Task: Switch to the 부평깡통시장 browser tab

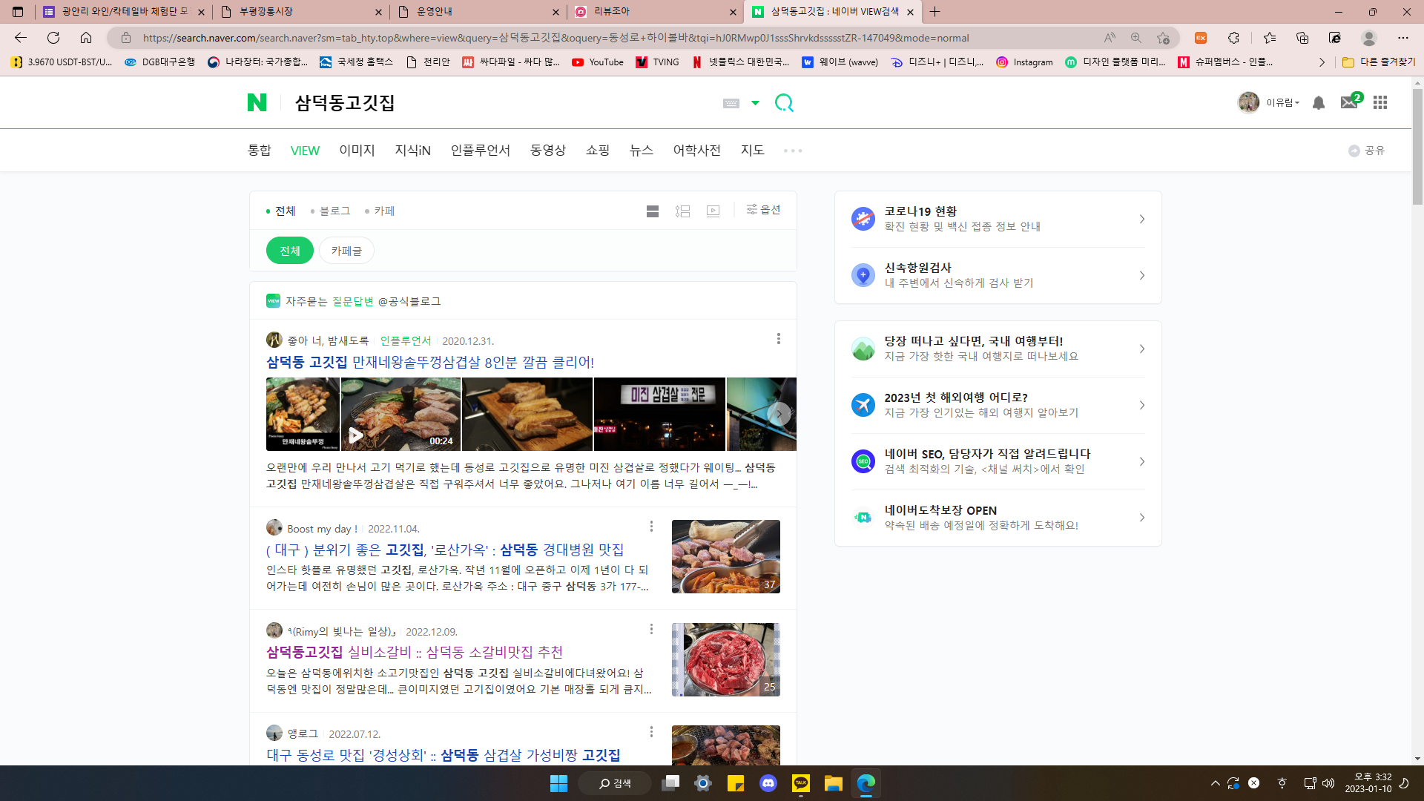Action: coord(302,11)
